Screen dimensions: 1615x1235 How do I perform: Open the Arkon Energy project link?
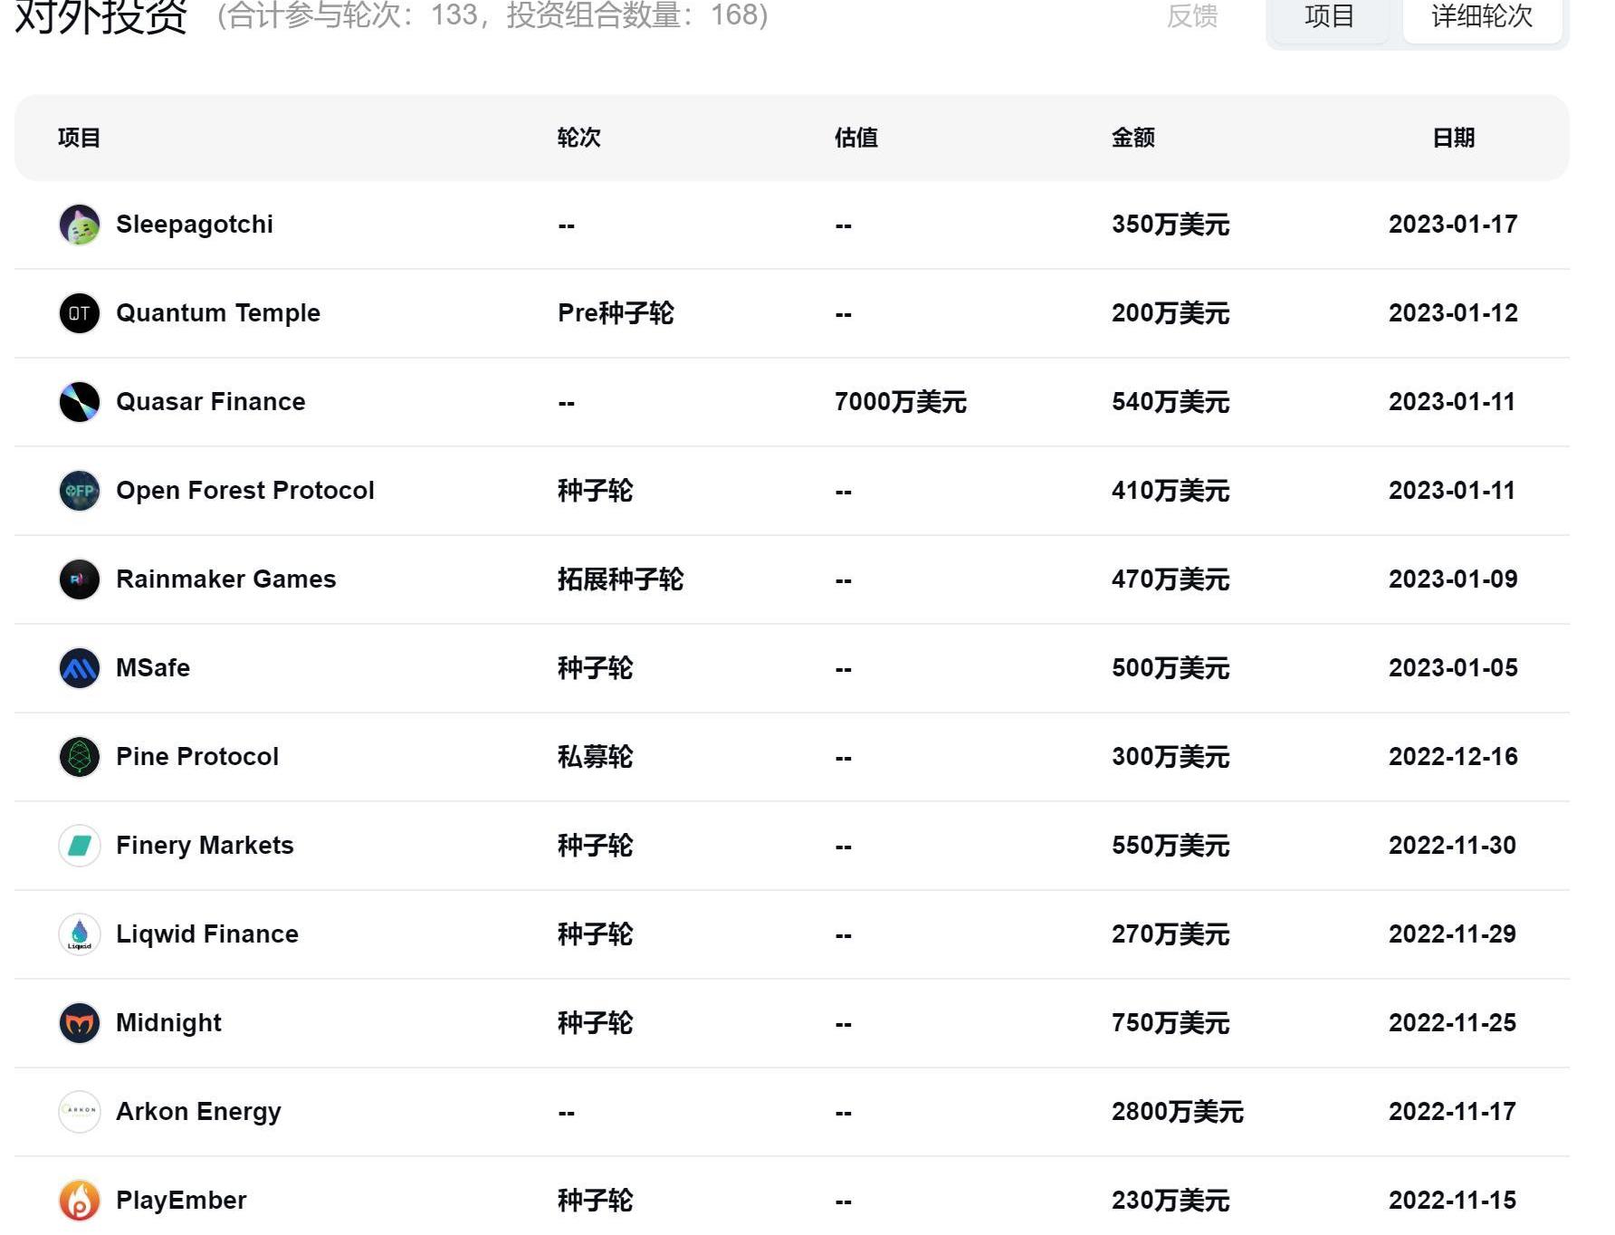coord(198,1112)
